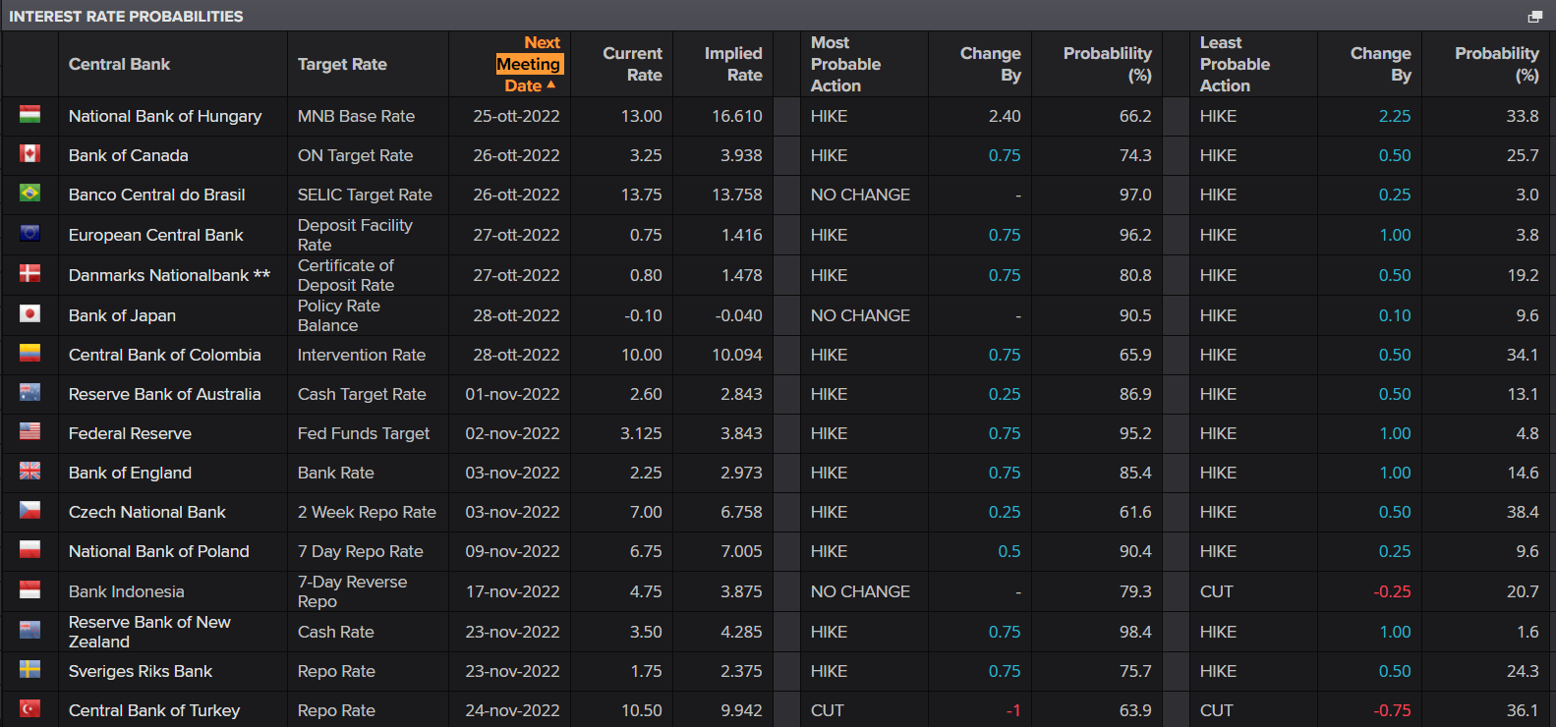Open Bank of England row
Image resolution: width=1556 pixels, height=727 pixels.
[x=778, y=473]
